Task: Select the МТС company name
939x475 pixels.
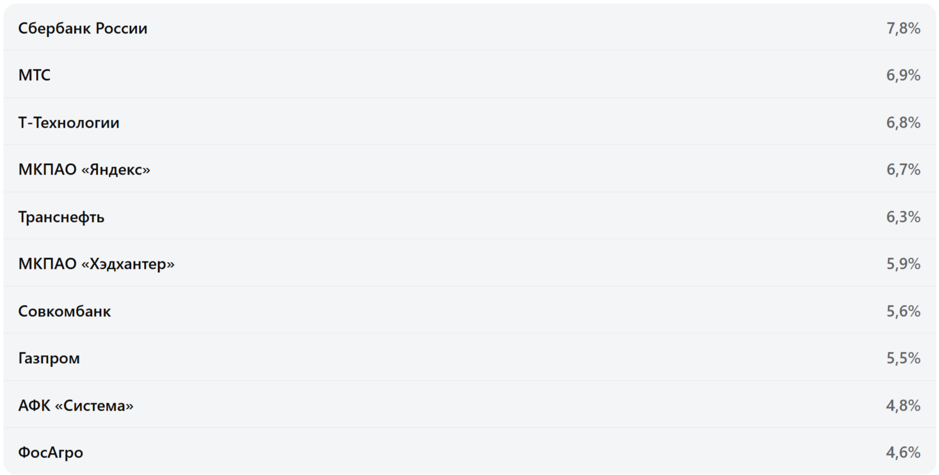Action: tap(34, 75)
